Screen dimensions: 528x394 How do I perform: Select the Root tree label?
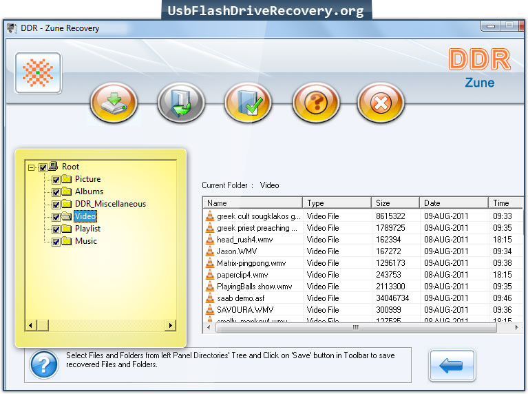click(70, 167)
